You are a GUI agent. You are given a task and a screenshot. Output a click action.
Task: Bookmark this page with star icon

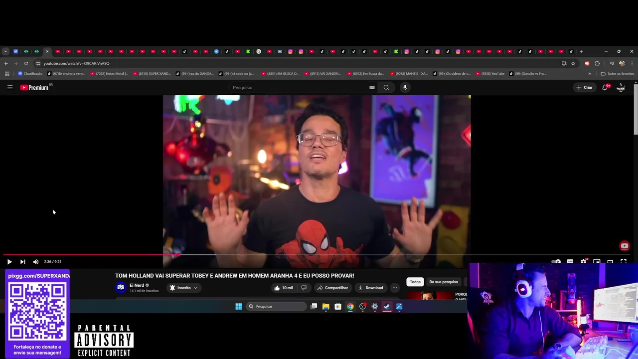(x=573, y=63)
